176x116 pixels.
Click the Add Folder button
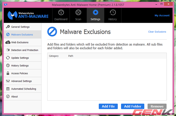click(x=133, y=106)
